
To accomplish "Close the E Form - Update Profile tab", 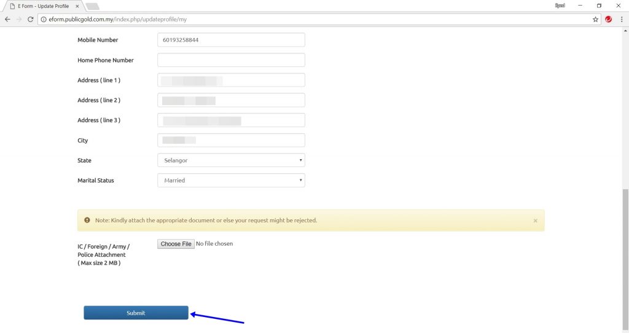I will [77, 6].
